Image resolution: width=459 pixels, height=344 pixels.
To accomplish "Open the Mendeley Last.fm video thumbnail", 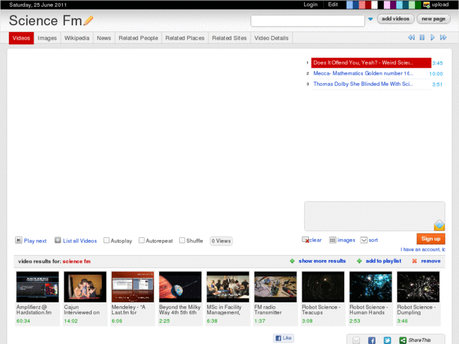I will [133, 287].
